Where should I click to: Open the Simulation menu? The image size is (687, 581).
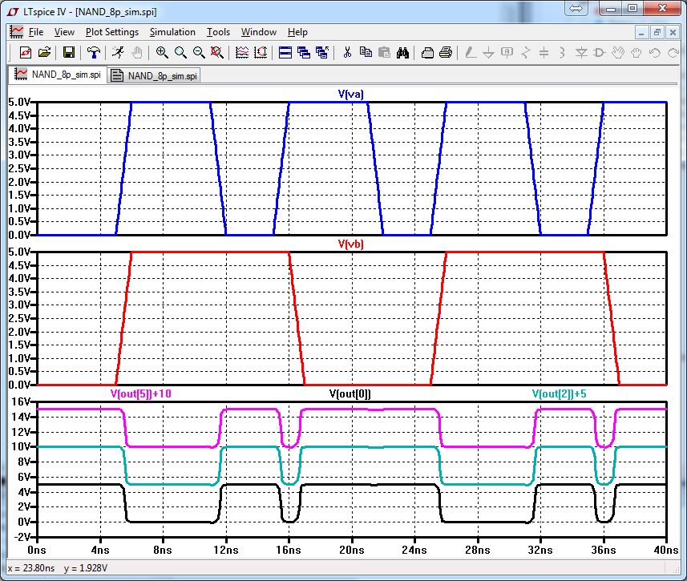(172, 32)
